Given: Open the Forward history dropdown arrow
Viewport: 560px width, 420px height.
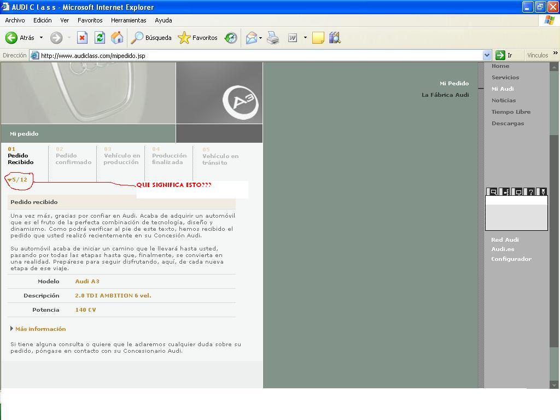Looking at the screenshot, I should (69, 38).
